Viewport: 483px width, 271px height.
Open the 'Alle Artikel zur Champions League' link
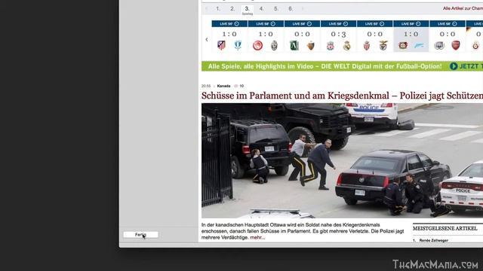pyautogui.click(x=463, y=8)
